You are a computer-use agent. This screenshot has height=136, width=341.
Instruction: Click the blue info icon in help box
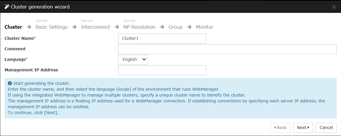tap(10, 83)
